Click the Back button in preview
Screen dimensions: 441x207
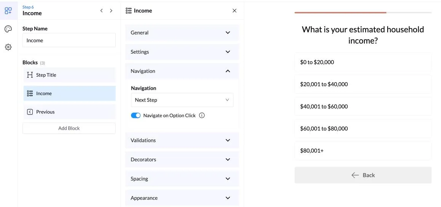(x=363, y=175)
